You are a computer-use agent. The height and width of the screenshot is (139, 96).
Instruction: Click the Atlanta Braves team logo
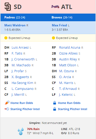pos(55,7)
